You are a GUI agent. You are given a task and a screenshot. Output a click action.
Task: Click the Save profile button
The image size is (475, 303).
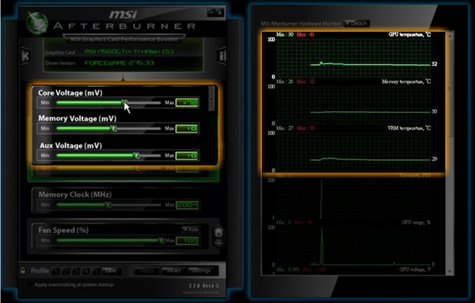[111, 271]
